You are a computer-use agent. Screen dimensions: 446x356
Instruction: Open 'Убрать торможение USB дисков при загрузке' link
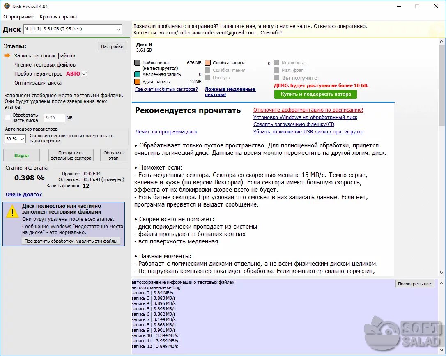coord(308,132)
